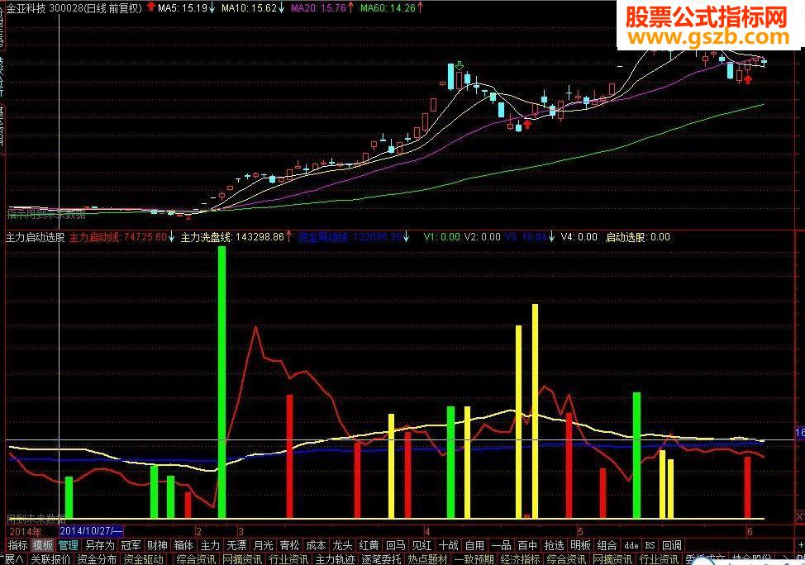Click the 主力洗盘线: 143298.86 readout
805x565 pixels.
click(x=232, y=237)
